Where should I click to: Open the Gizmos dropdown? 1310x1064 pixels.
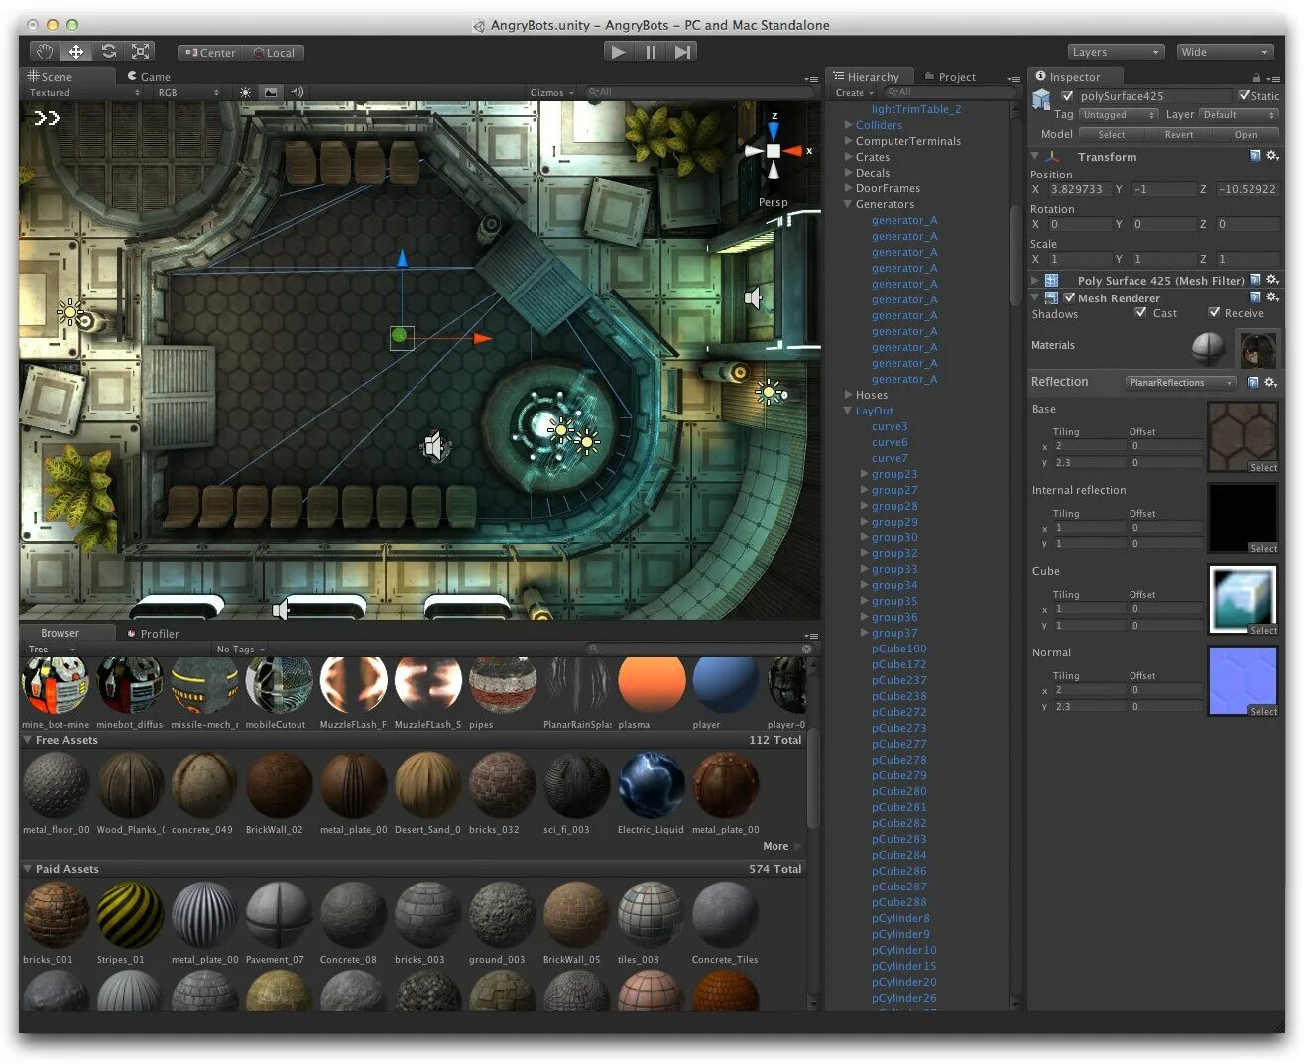(551, 92)
